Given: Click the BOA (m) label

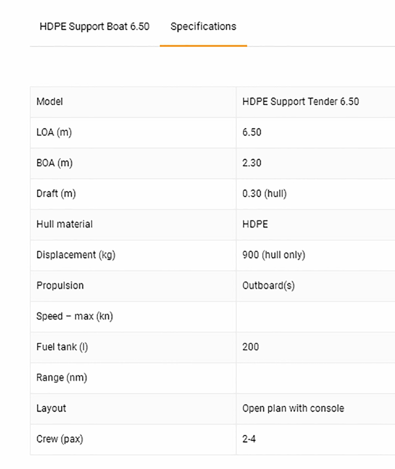Looking at the screenshot, I should (54, 163).
